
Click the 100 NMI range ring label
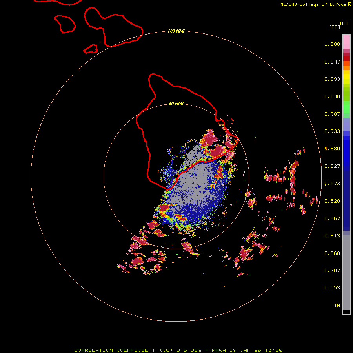pyautogui.click(x=176, y=31)
